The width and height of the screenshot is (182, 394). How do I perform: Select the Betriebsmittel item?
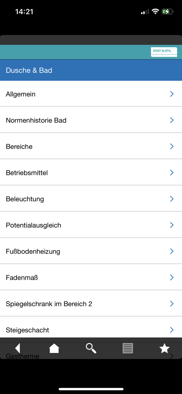(27, 173)
